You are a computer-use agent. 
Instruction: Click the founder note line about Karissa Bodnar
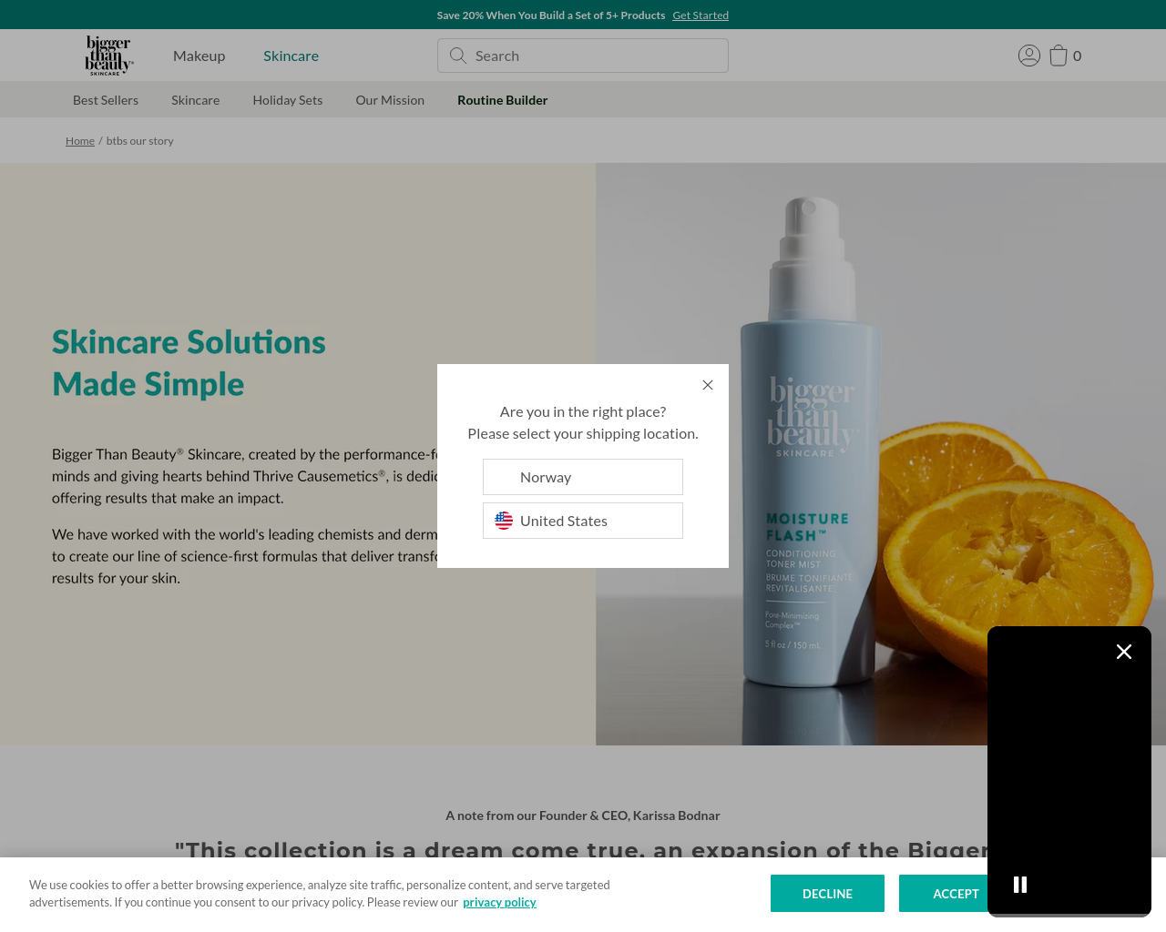click(583, 815)
